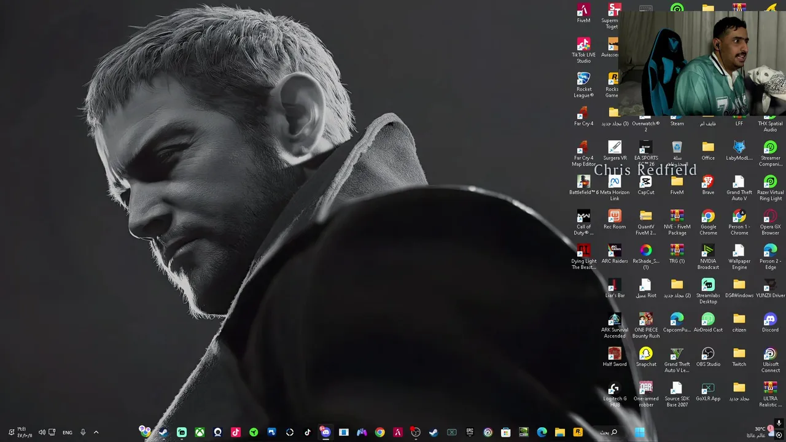Select the ReShade_S... desktop file
The width and height of the screenshot is (786, 442).
point(646,257)
